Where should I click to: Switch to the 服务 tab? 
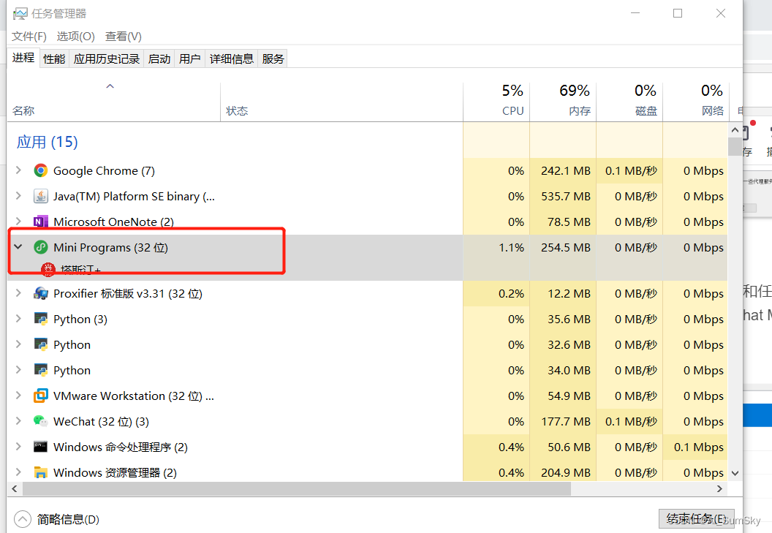coord(273,59)
